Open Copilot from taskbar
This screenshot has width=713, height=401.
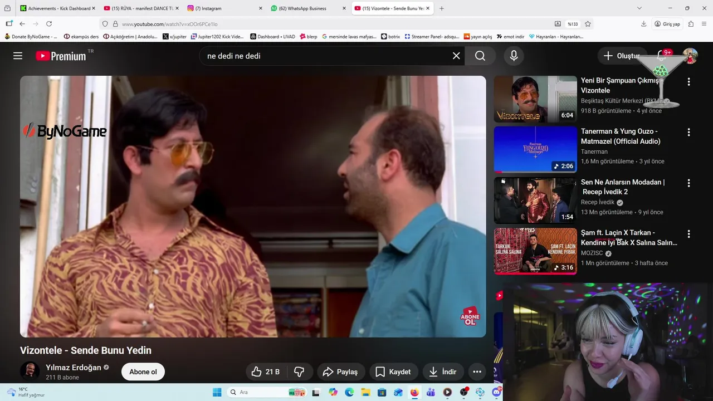tap(333, 392)
